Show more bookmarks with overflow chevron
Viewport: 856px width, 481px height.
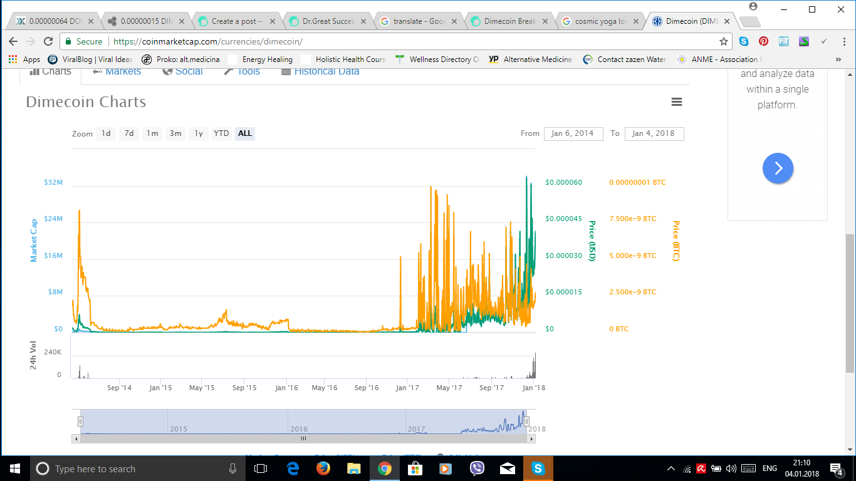point(838,59)
